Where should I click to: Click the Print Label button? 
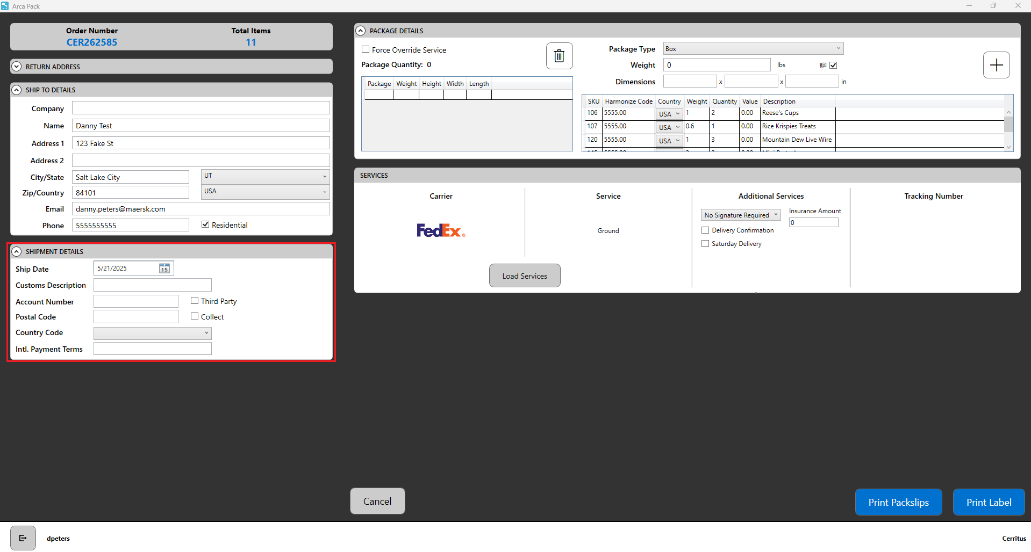[988, 502]
